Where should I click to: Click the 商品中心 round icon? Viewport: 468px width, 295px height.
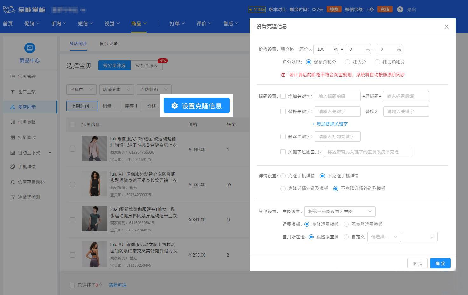tap(30, 48)
